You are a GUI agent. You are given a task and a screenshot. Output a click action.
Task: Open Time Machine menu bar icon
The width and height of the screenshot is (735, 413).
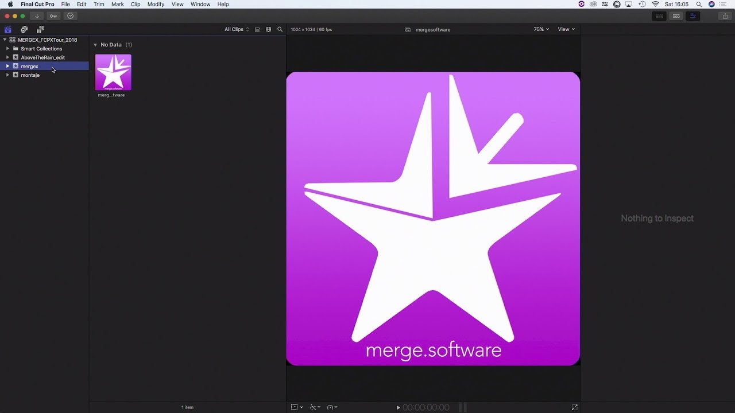pyautogui.click(x=642, y=4)
